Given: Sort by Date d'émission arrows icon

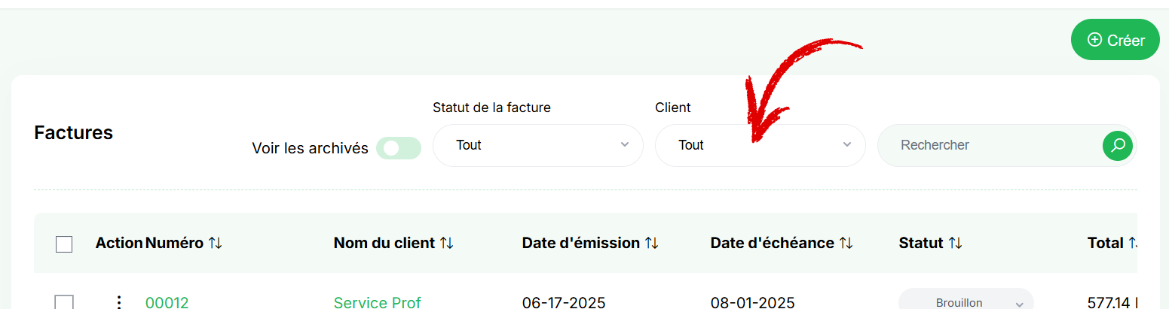Looking at the screenshot, I should tap(652, 243).
